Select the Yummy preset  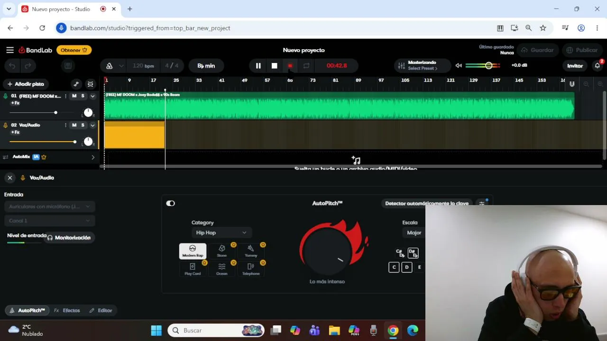point(251,251)
